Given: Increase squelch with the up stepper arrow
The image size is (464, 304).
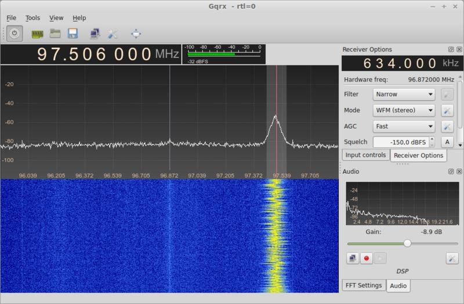Looking at the screenshot, I should pos(432,139).
